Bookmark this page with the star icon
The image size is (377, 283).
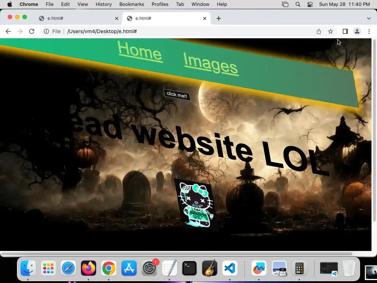pyautogui.click(x=331, y=31)
